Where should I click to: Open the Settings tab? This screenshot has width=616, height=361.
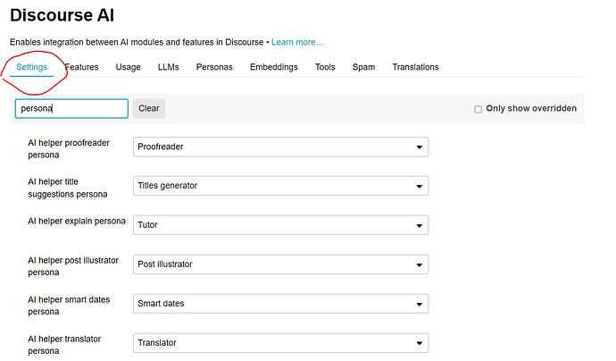click(x=31, y=67)
